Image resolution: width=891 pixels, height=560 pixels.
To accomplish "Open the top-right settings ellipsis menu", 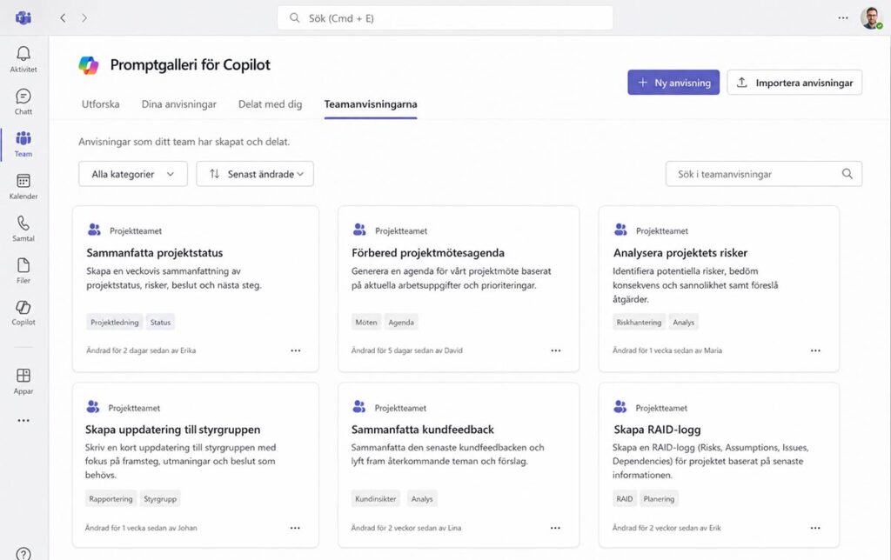I will 842,18.
